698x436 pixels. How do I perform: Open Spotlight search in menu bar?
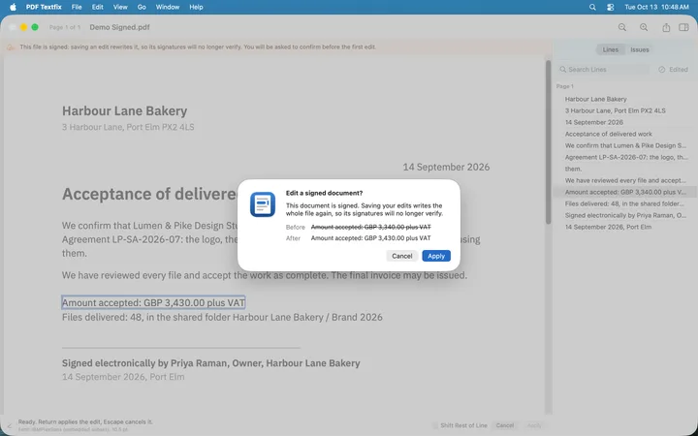(x=592, y=7)
